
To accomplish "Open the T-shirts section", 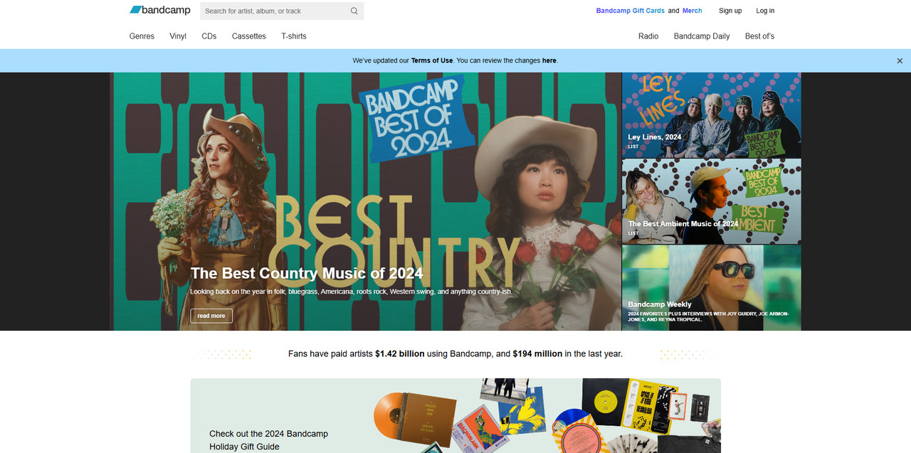I will tap(294, 36).
